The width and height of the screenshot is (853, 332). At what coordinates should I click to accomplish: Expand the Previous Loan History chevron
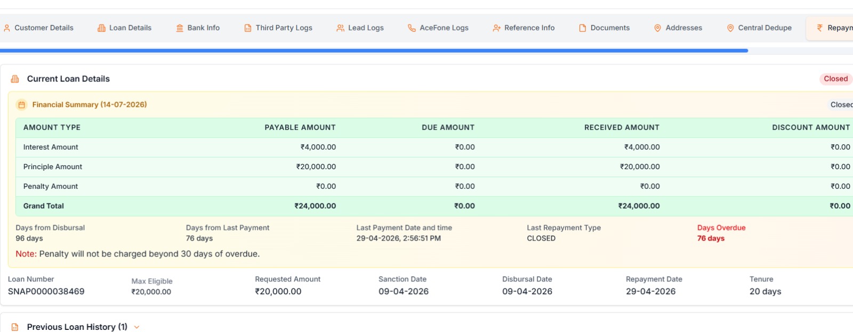(x=136, y=327)
